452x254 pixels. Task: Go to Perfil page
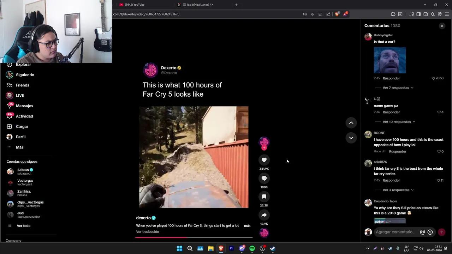tap(16, 137)
